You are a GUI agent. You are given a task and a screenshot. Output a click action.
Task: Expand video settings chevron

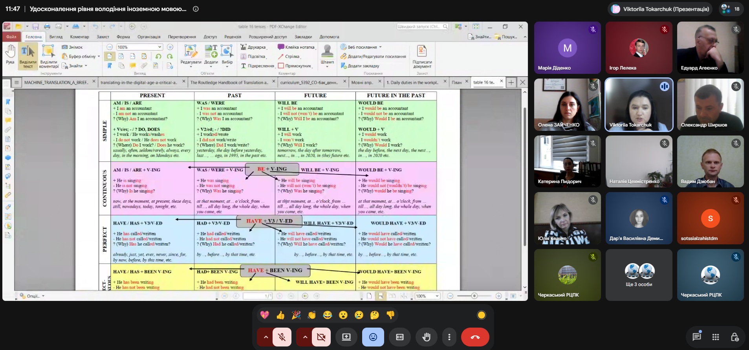click(x=305, y=337)
